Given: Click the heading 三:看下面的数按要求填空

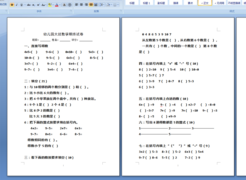Looking at the screenshot, I should [49, 158].
